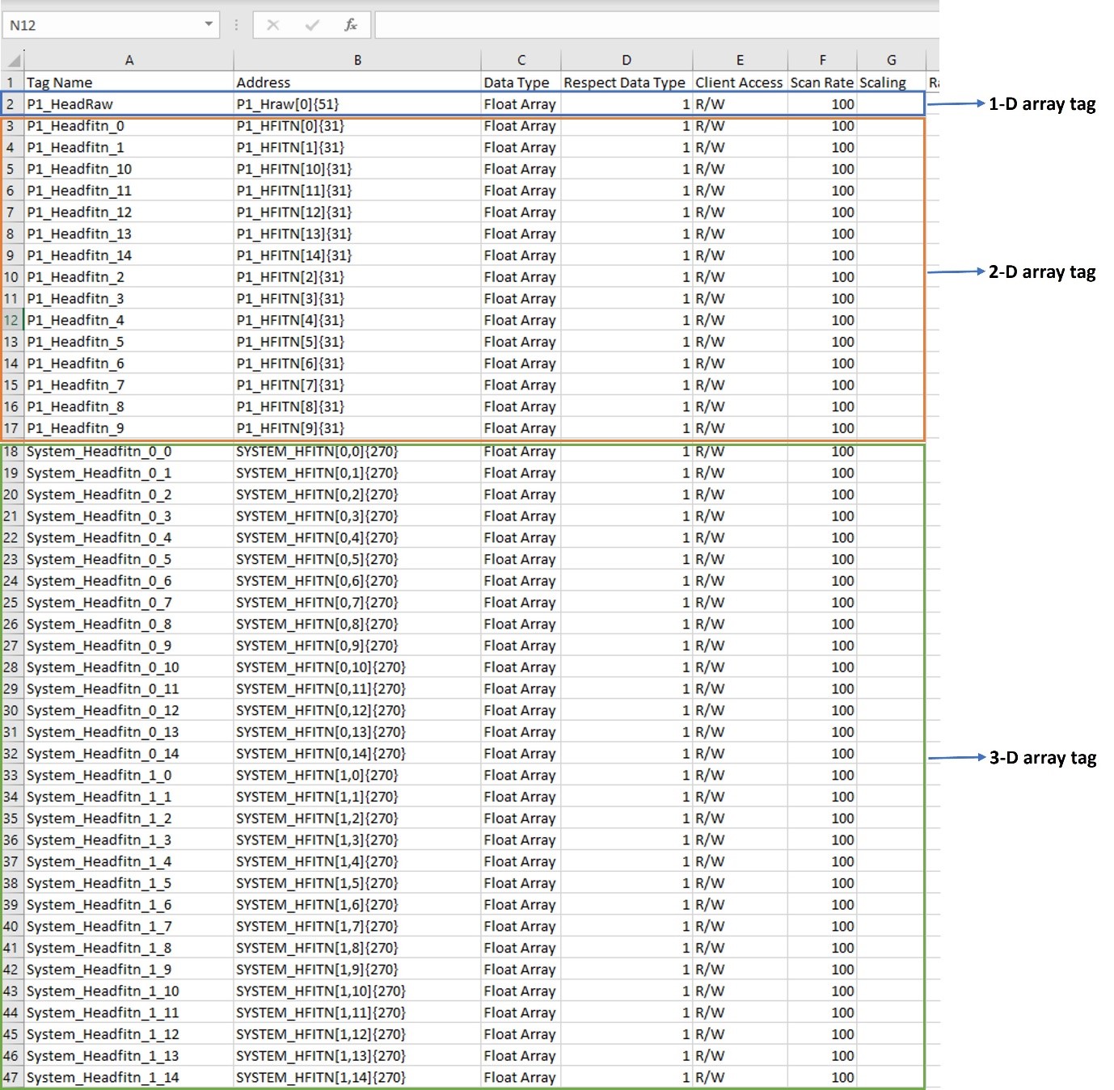Select column A header
The height and width of the screenshot is (1090, 1114).
pyautogui.click(x=129, y=61)
